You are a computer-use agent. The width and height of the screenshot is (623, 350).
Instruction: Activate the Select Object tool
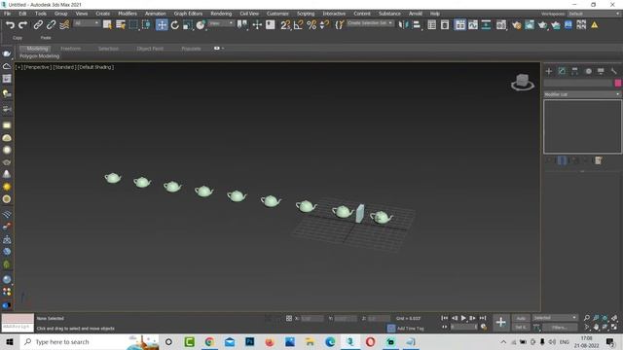point(107,25)
